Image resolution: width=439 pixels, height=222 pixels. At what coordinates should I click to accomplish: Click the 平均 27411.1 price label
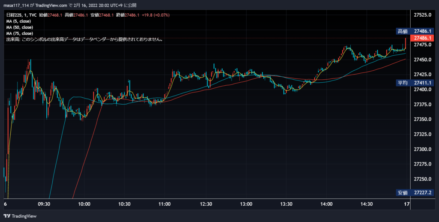[415, 83]
